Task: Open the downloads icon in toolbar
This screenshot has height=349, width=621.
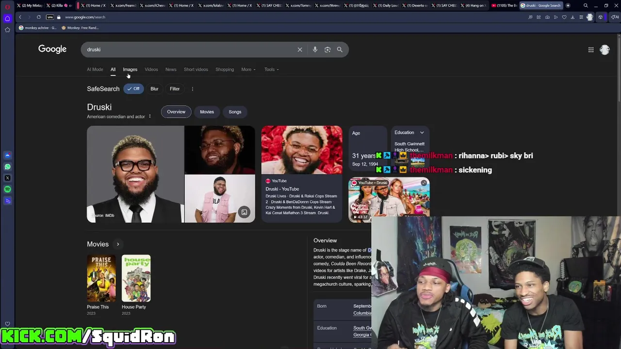Action: click(x=572, y=17)
